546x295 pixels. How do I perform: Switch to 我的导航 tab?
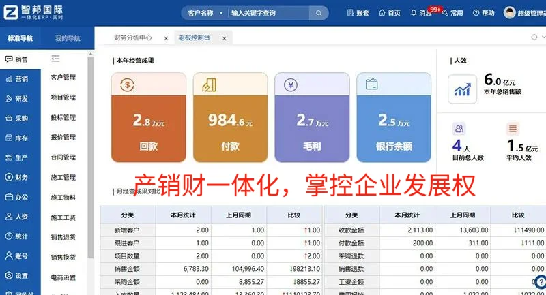(68, 38)
